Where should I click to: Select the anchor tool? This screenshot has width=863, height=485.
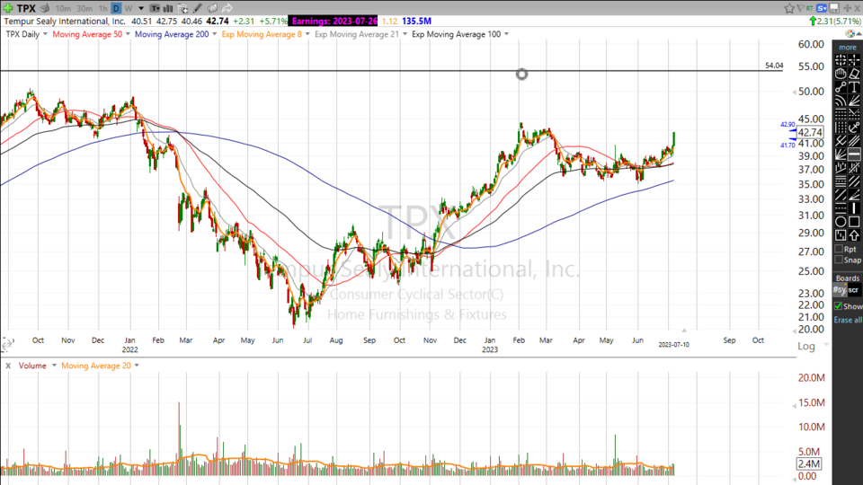point(854,127)
